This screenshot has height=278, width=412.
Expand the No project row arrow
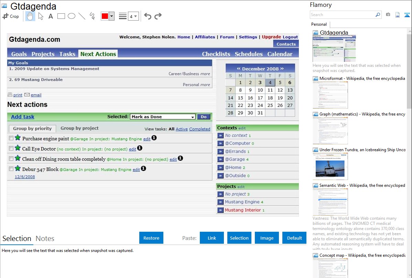tap(220, 194)
